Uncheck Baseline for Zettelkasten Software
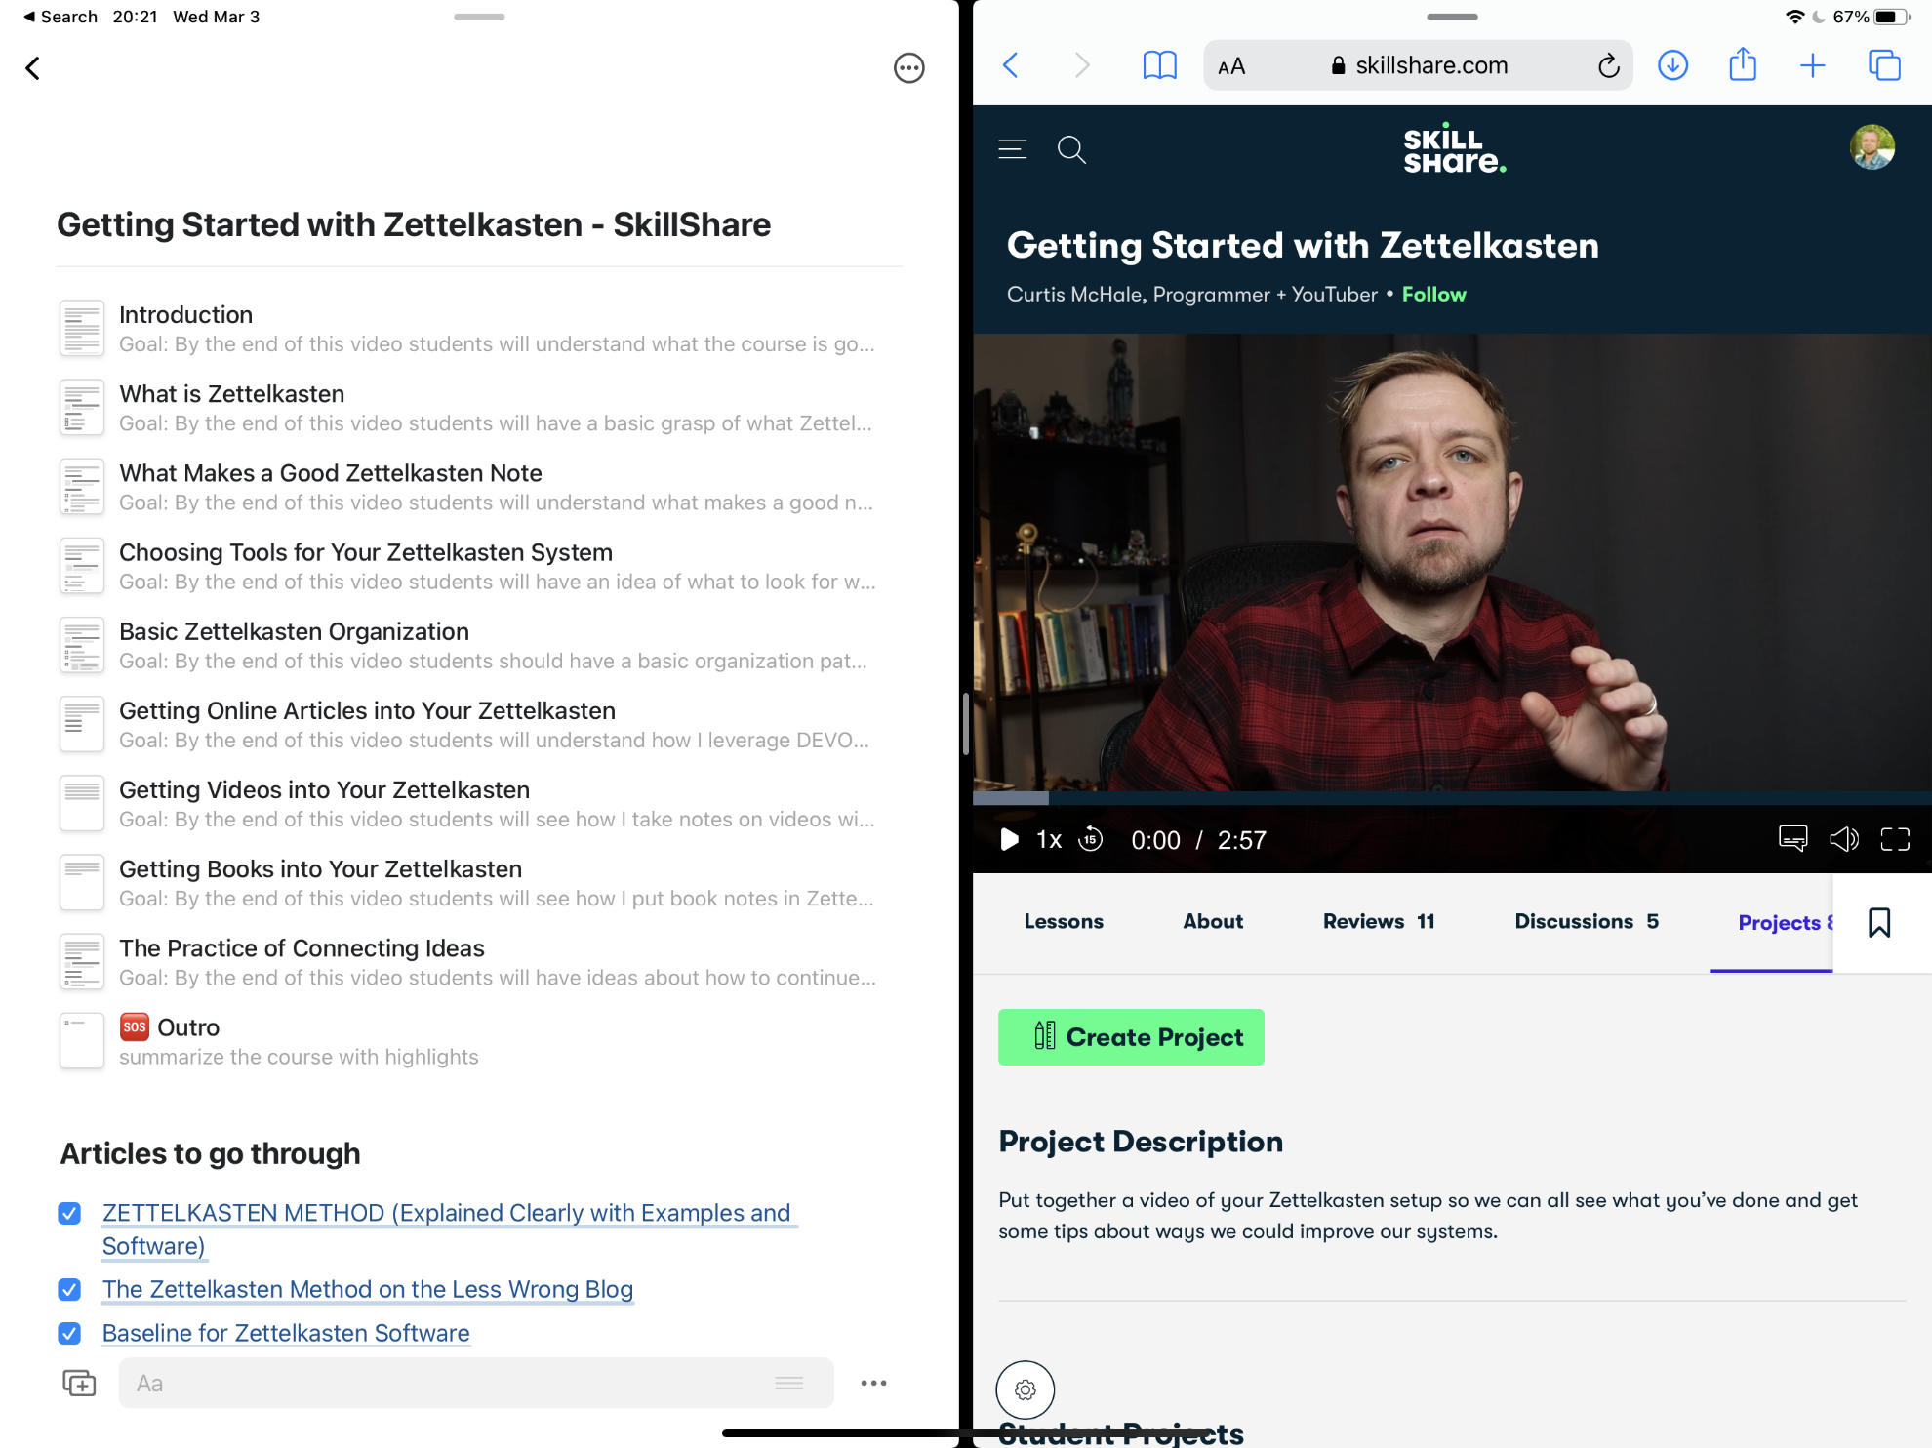The image size is (1932, 1448). pyautogui.click(x=68, y=1333)
